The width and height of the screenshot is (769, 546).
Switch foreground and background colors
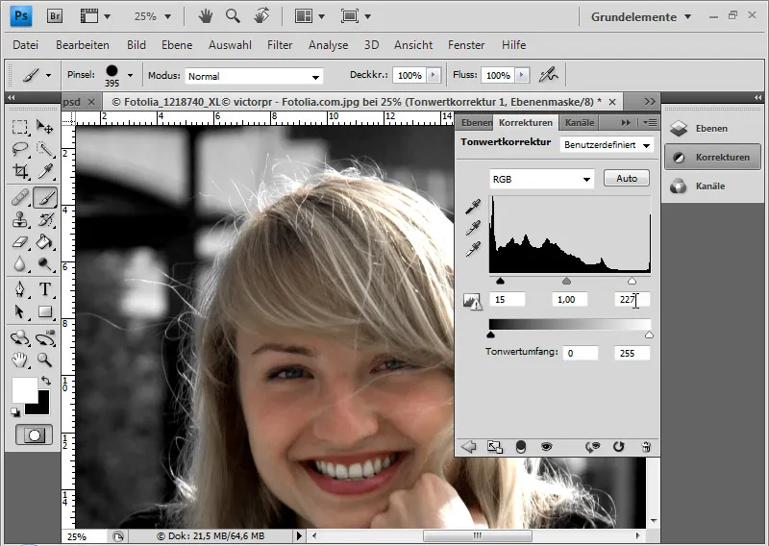(45, 381)
